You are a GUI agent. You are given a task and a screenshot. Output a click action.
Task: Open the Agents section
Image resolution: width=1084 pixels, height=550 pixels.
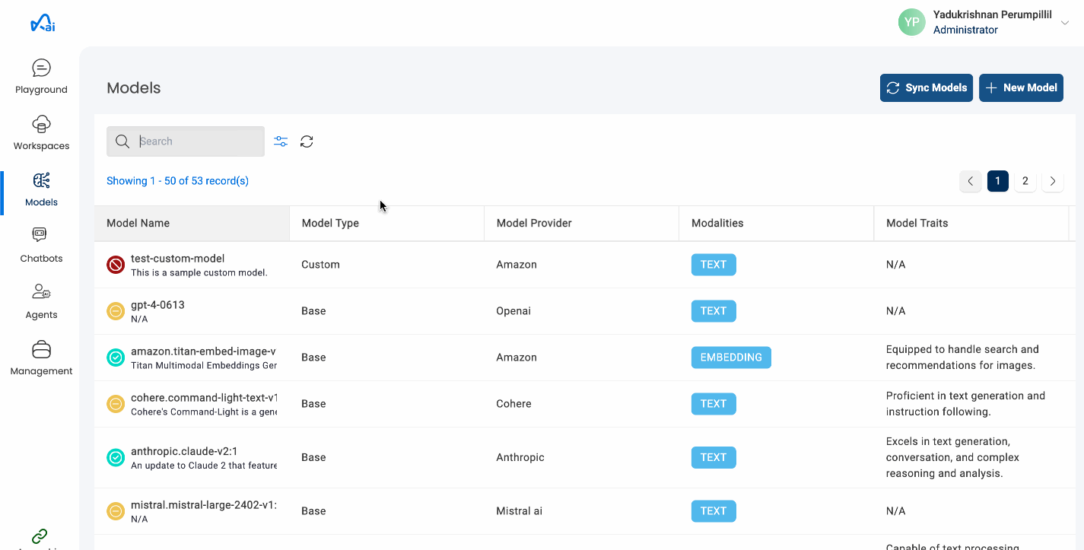coord(41,302)
